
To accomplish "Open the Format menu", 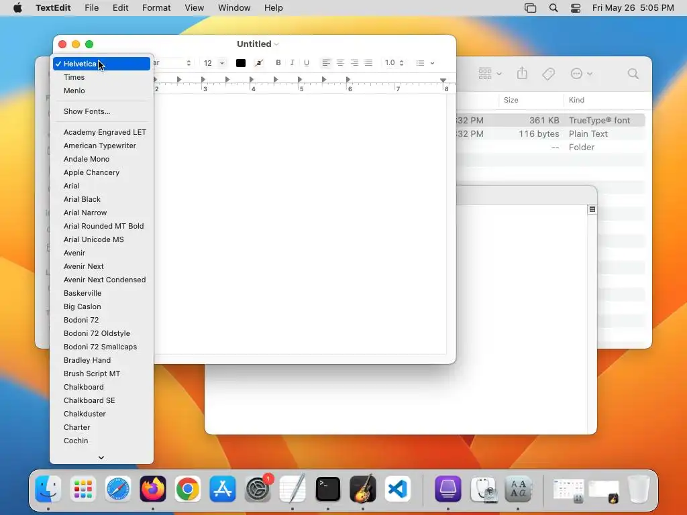I will pos(156,8).
